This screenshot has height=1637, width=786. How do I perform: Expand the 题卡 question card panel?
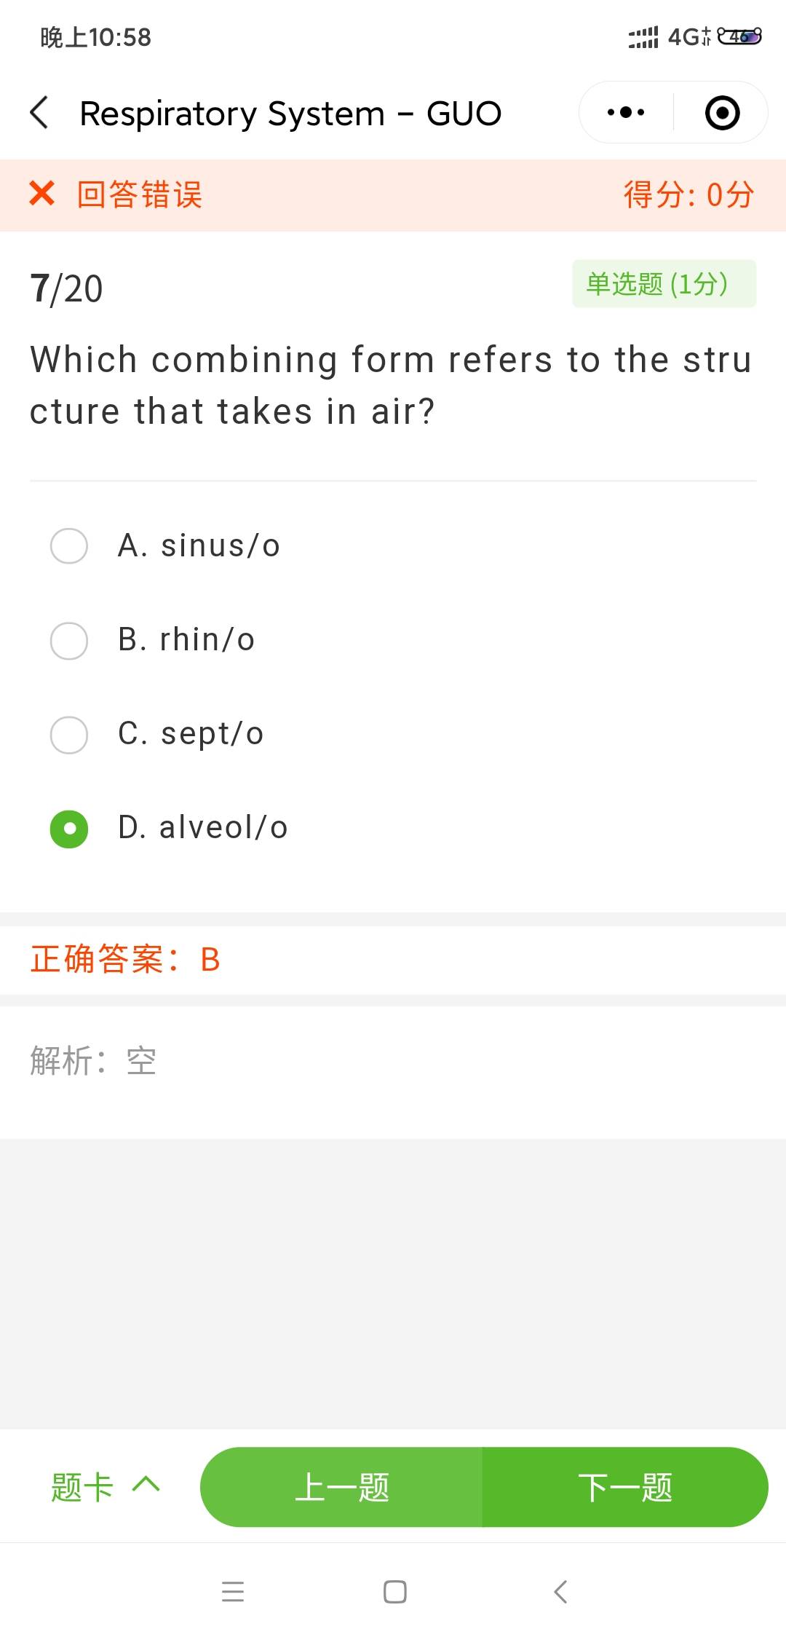(x=83, y=1486)
